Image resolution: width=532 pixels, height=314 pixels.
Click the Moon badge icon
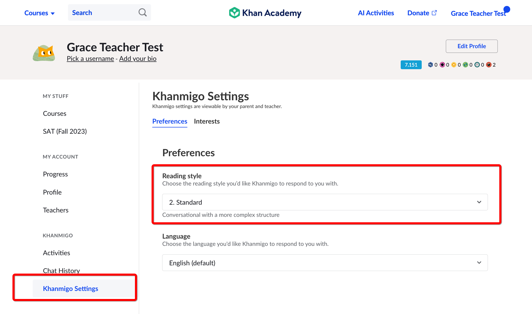click(477, 65)
